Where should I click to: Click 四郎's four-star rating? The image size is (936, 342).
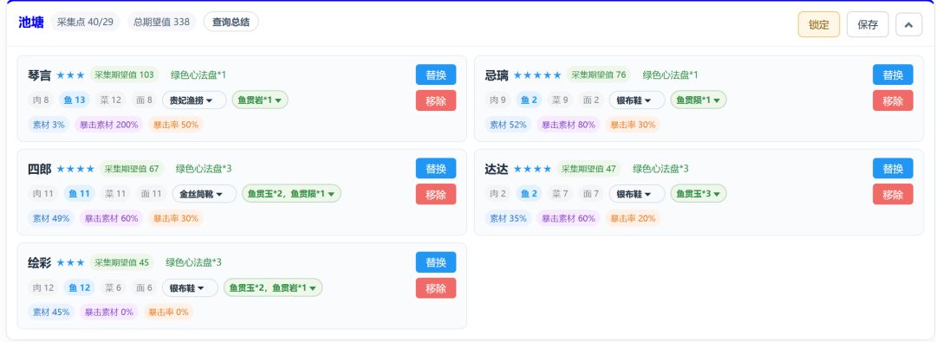pyautogui.click(x=75, y=169)
